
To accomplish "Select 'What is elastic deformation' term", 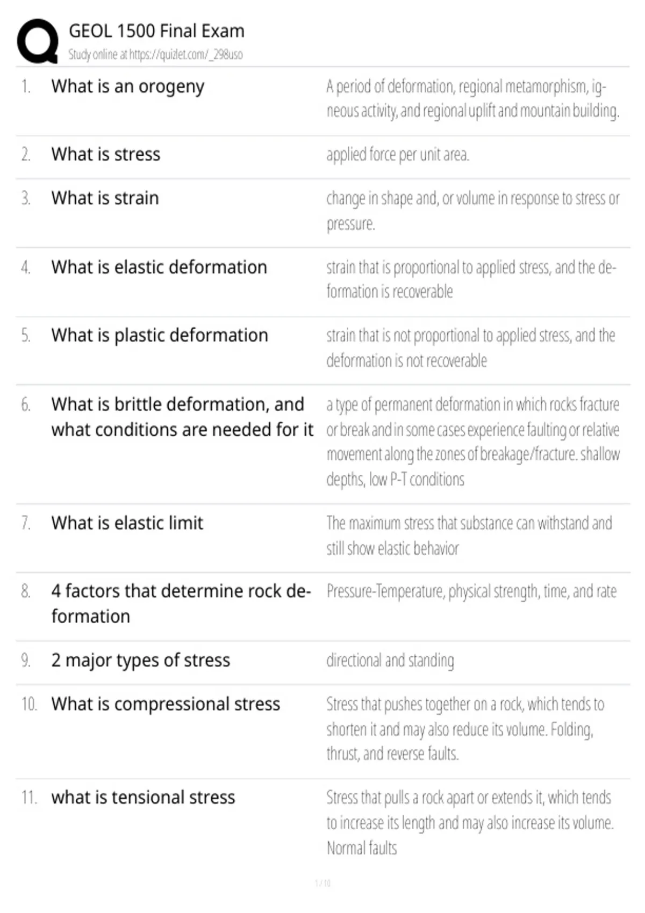I will (x=159, y=267).
